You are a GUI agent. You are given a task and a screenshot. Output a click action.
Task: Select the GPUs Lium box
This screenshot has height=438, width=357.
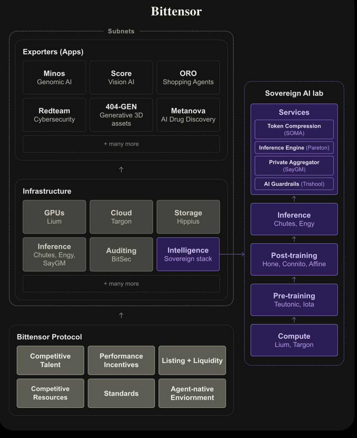point(54,217)
